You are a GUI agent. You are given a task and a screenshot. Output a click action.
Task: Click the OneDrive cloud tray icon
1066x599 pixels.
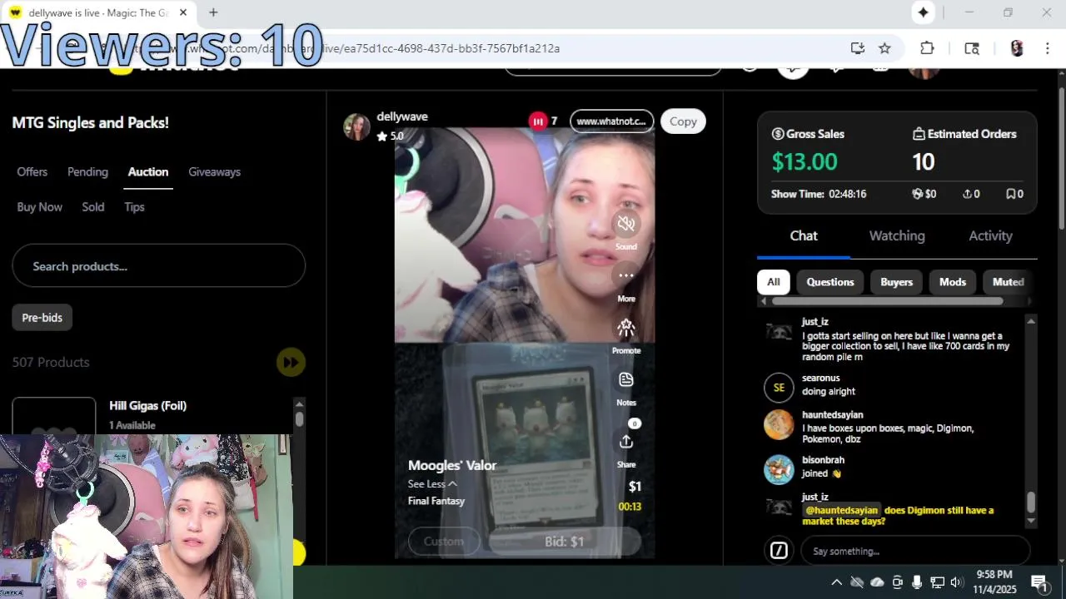click(x=877, y=582)
